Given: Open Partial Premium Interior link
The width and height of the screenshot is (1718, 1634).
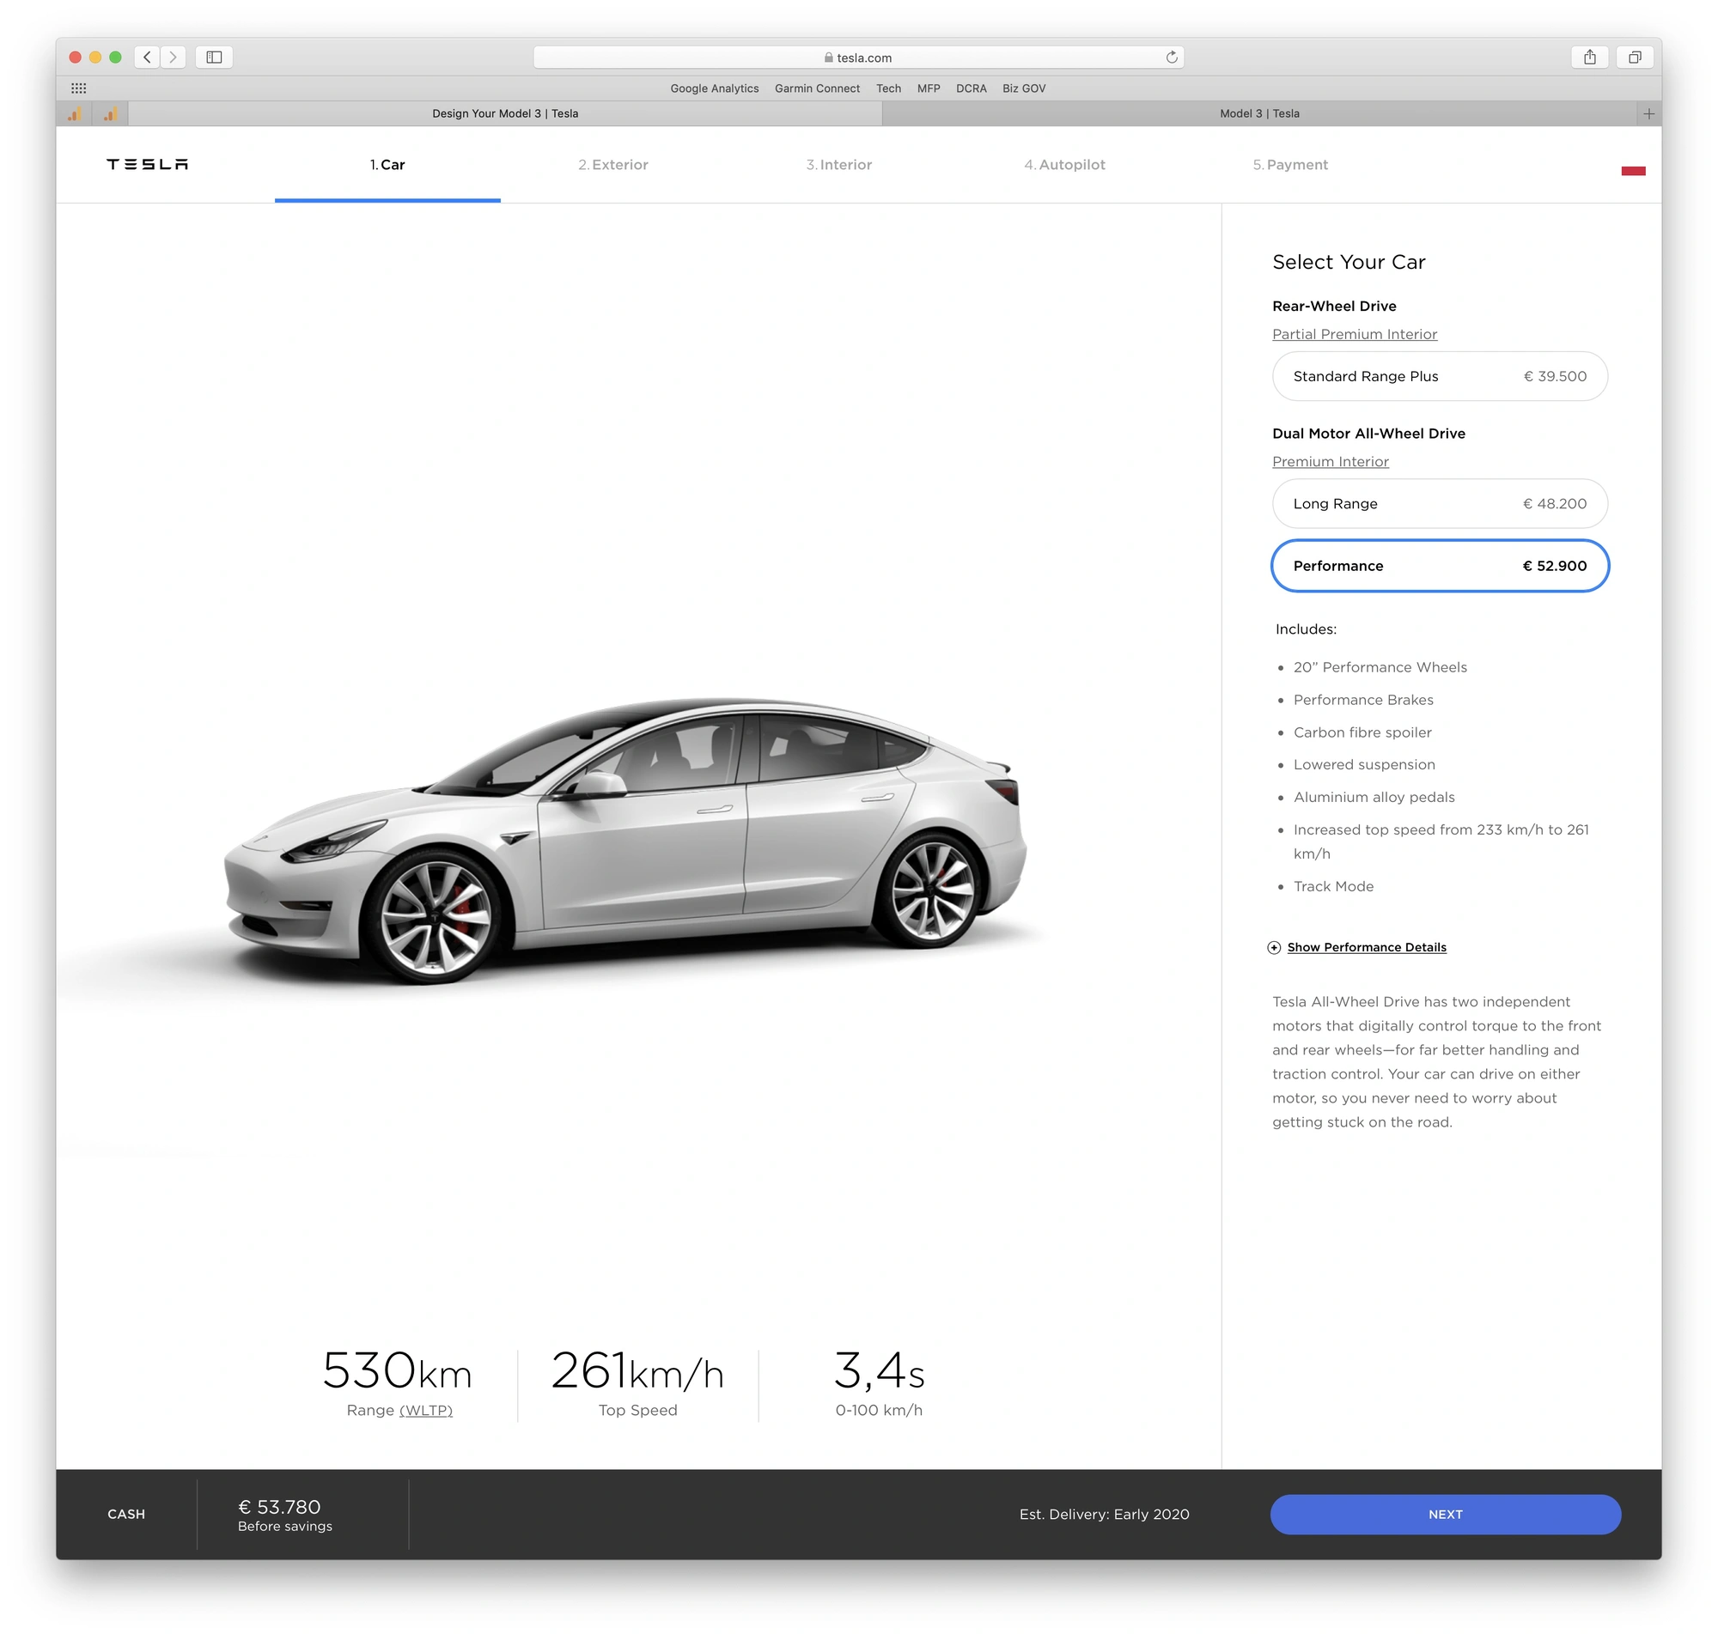Looking at the screenshot, I should coord(1354,335).
